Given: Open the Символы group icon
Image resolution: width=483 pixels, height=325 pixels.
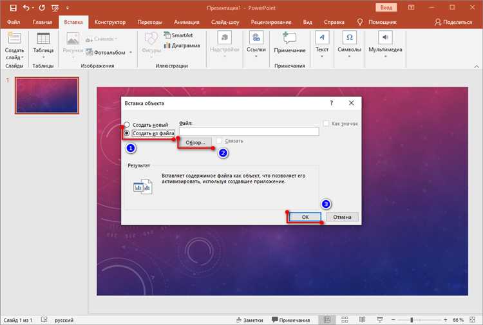Looking at the screenshot, I should (x=349, y=37).
